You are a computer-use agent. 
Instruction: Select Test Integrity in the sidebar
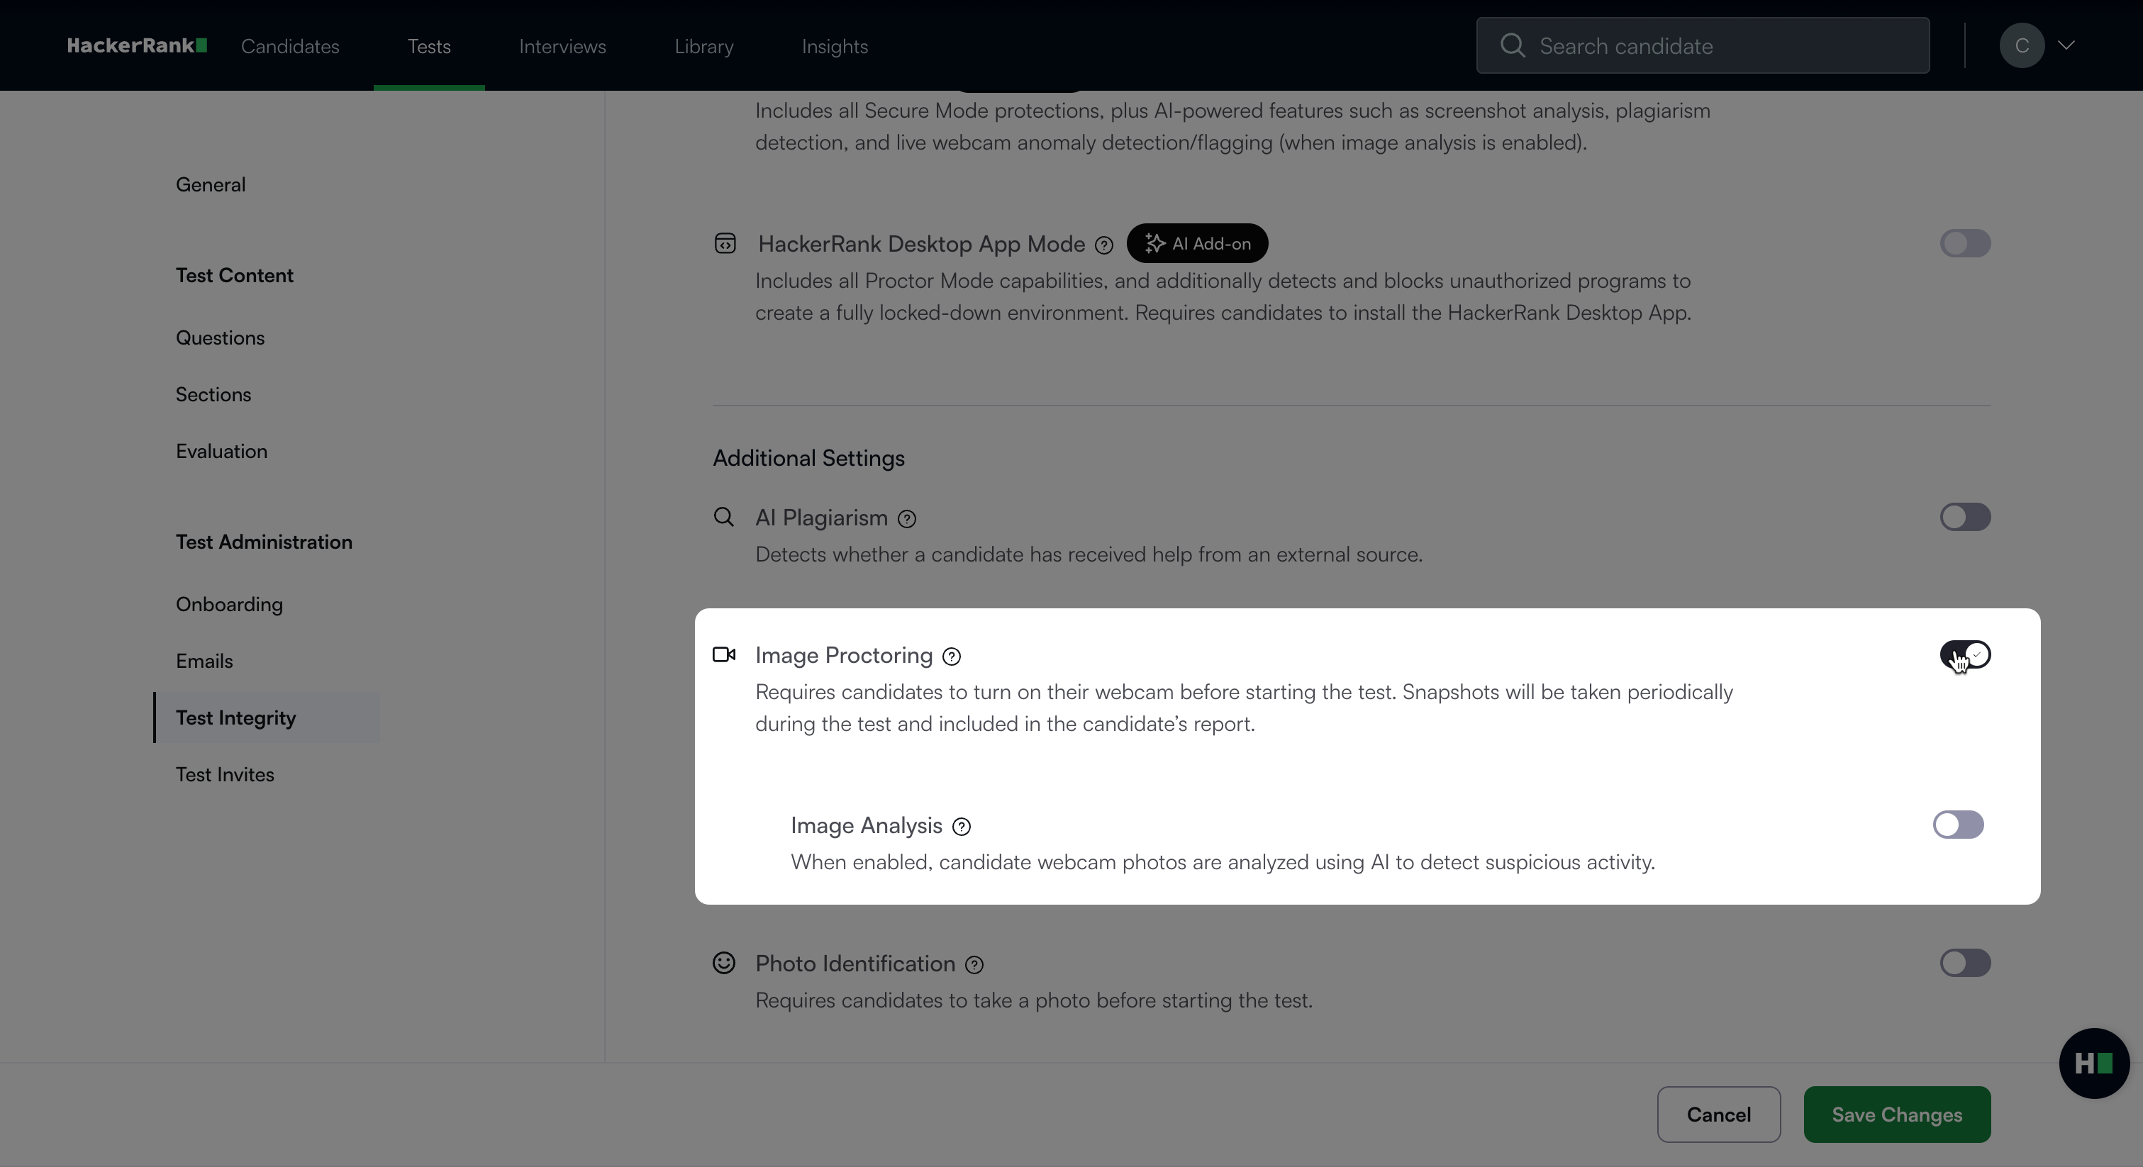(267, 717)
